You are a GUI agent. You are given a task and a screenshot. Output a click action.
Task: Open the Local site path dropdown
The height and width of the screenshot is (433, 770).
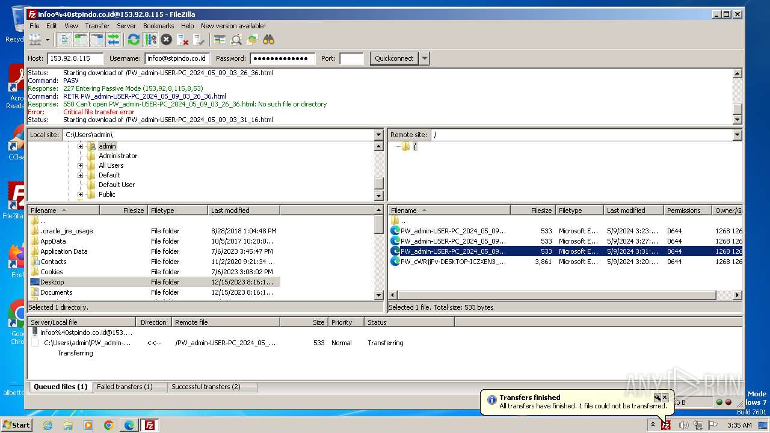coord(378,135)
